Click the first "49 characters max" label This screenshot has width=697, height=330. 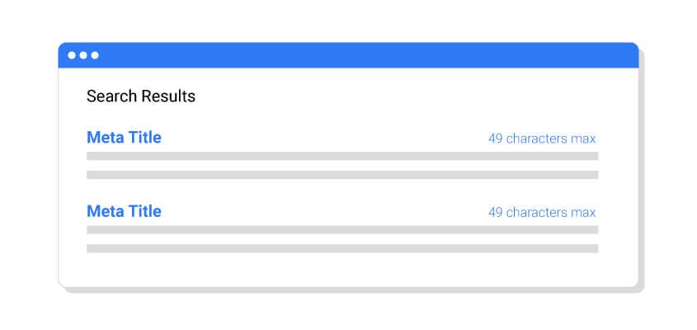pos(541,139)
